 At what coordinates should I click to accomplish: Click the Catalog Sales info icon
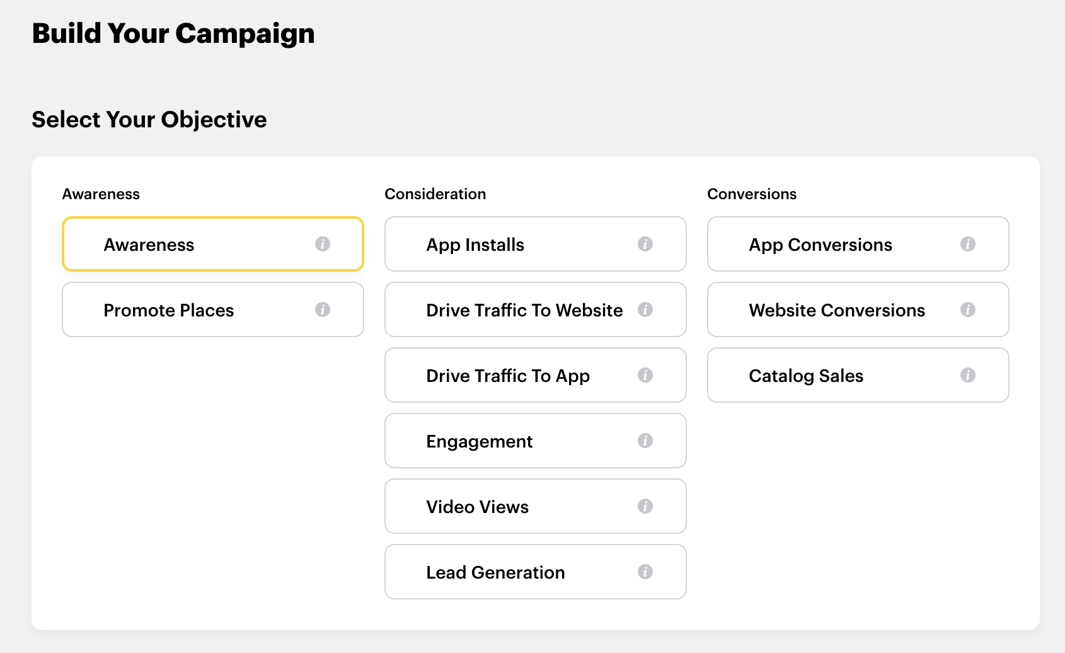point(967,375)
